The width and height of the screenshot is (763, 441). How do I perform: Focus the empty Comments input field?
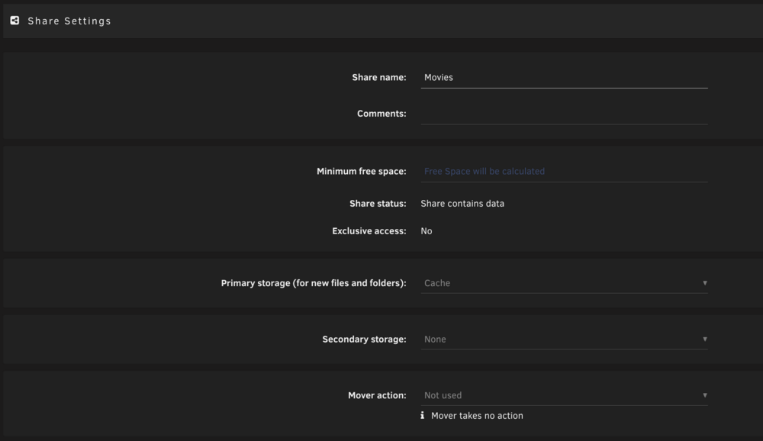(x=564, y=114)
